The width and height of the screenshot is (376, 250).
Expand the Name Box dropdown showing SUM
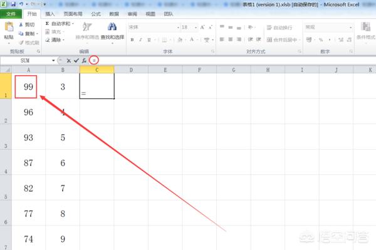[53, 61]
